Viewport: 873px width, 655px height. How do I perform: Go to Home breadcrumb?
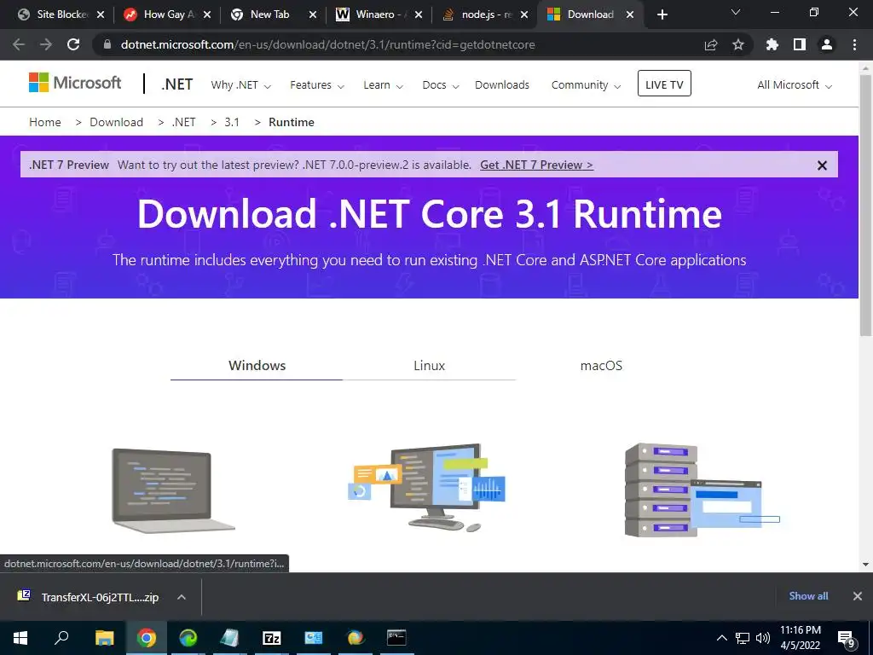tap(45, 122)
